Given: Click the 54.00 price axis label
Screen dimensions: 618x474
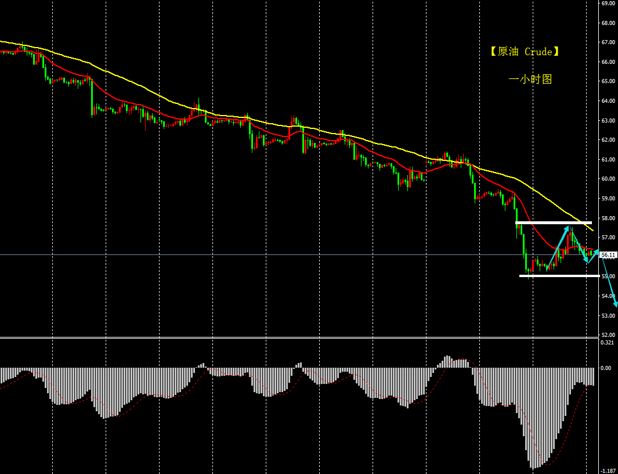Looking at the screenshot, I should 608,296.
